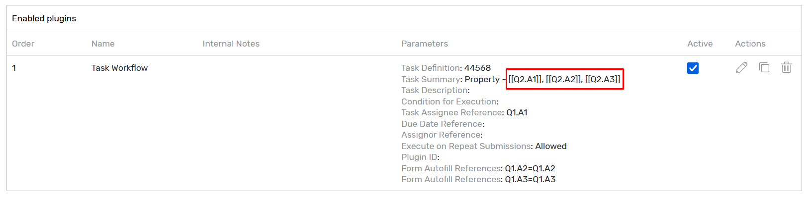Click the Form Autofill Q1.A2=Q1.A2 line
This screenshot has height=199, width=809.
pyautogui.click(x=478, y=168)
